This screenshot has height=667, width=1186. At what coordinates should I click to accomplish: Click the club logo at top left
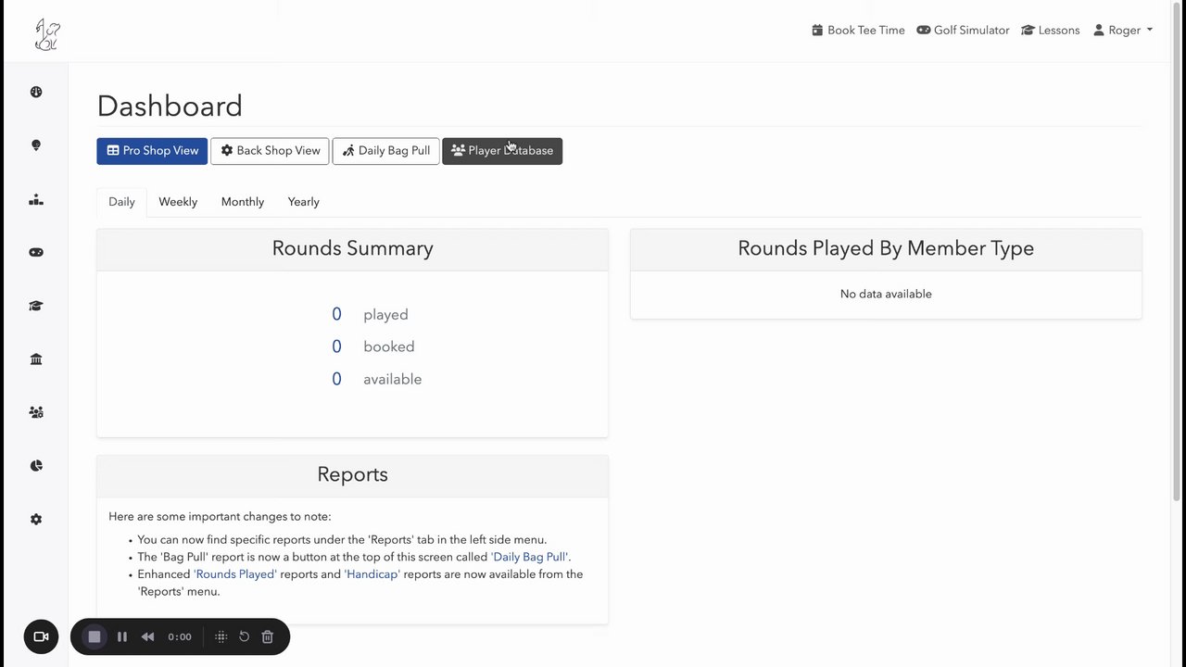[x=46, y=34]
